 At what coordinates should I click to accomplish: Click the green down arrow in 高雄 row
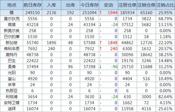point(100,25)
